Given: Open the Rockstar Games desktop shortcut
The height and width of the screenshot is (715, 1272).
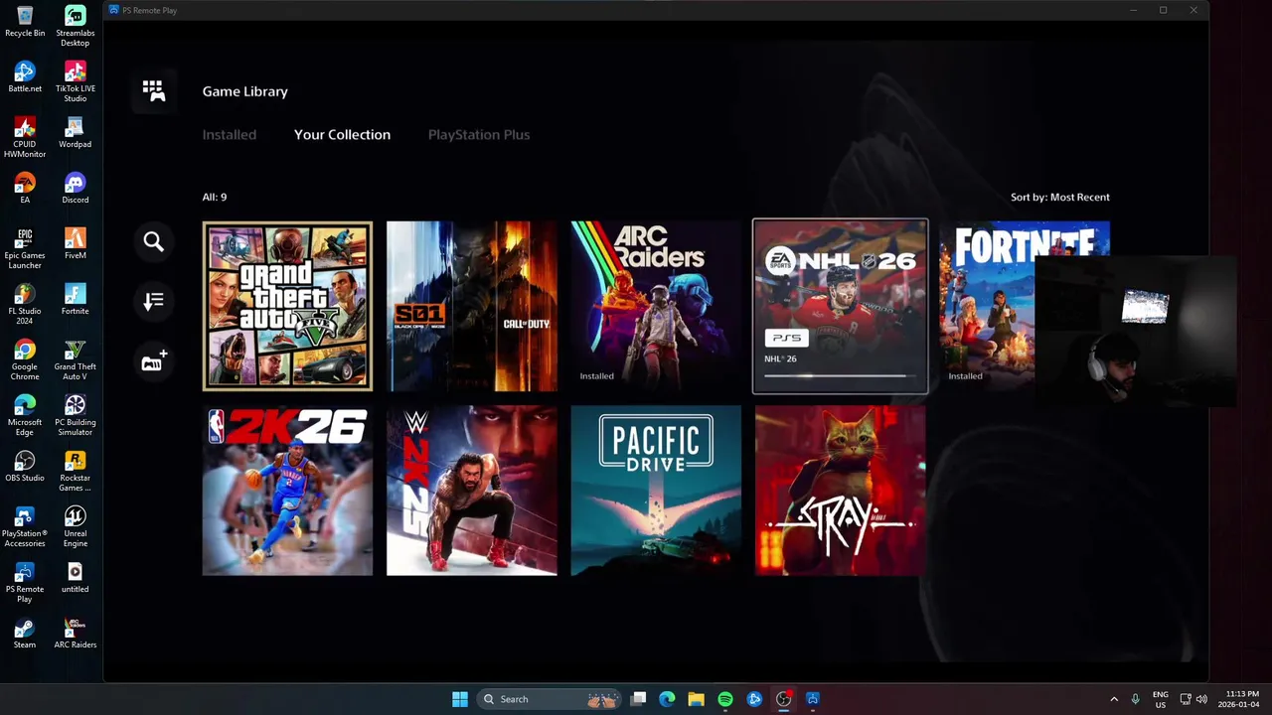Looking at the screenshot, I should click(x=75, y=472).
